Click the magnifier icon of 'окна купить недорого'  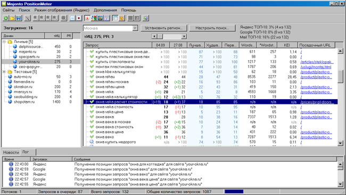92,142
